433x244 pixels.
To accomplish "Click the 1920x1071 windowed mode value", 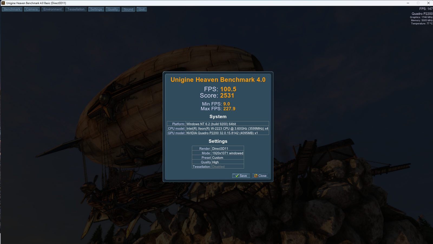I will (x=228, y=153).
